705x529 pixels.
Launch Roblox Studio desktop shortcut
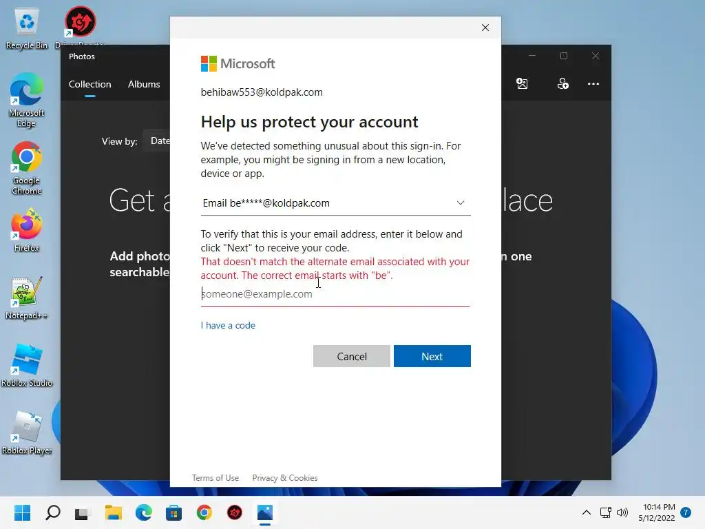click(27, 365)
